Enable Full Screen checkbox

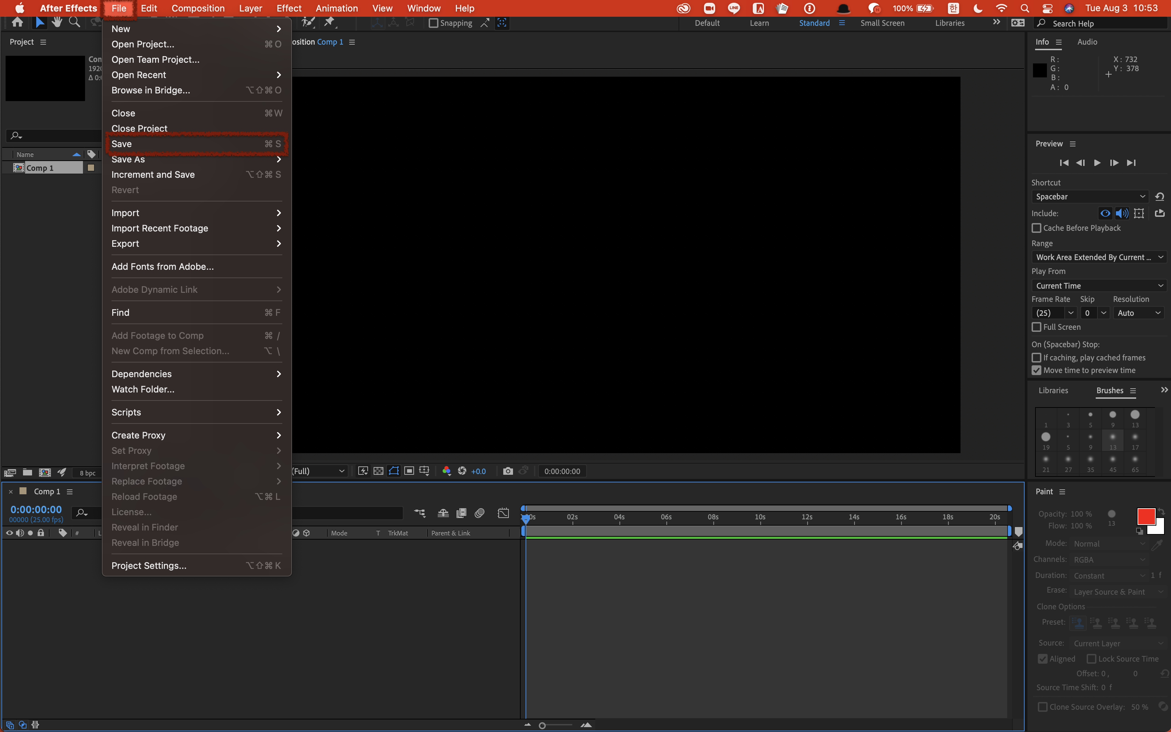click(1036, 327)
